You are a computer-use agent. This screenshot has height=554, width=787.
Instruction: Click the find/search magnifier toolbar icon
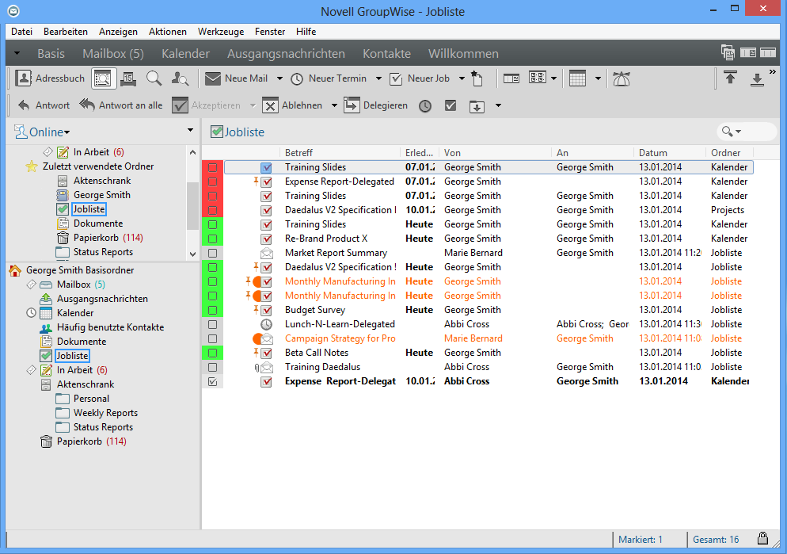point(154,78)
